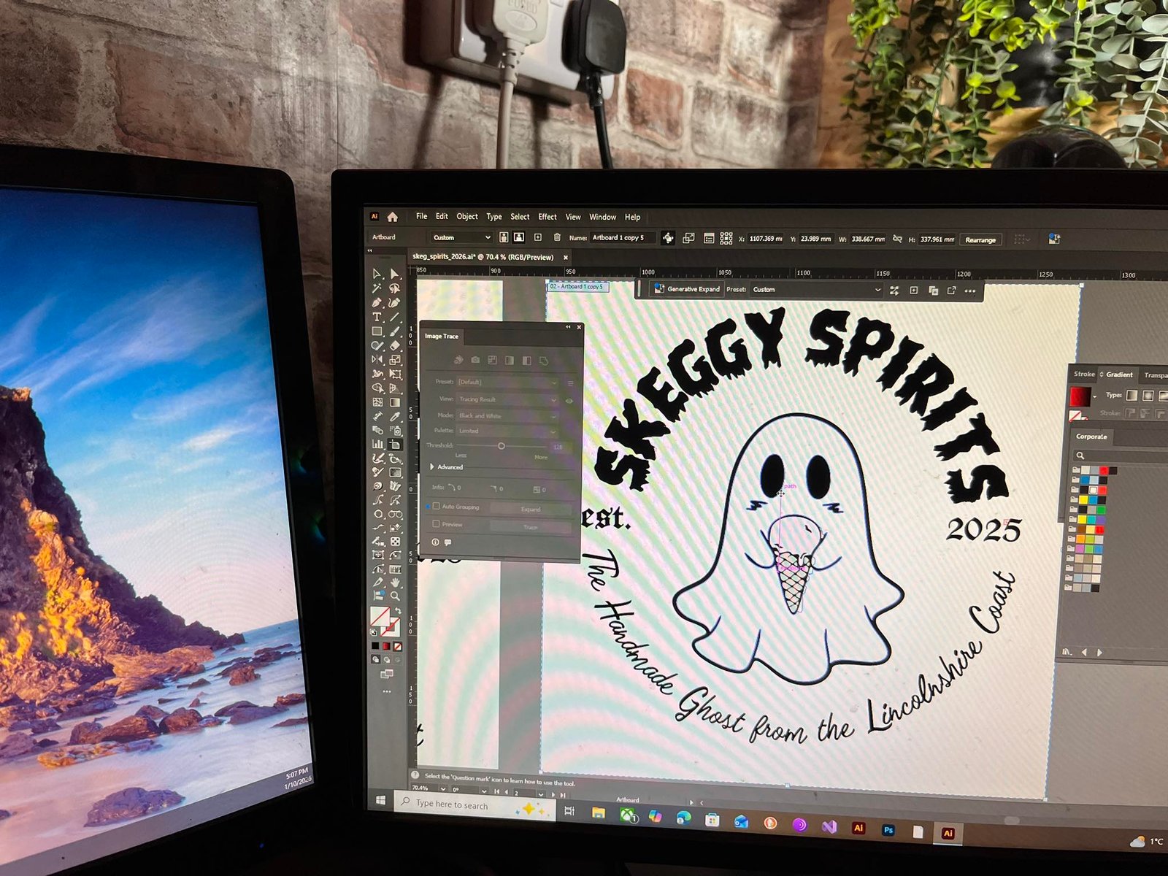This screenshot has height=876, width=1168.
Task: Enable the Auto Grouping checkbox
Action: click(437, 506)
